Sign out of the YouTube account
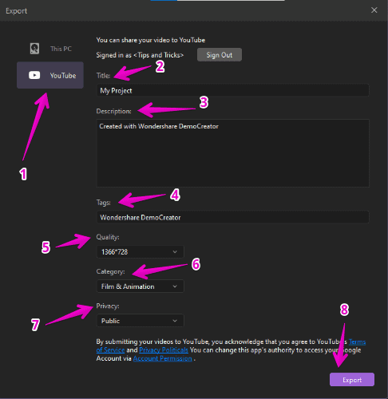This screenshot has width=388, height=399. (220, 55)
